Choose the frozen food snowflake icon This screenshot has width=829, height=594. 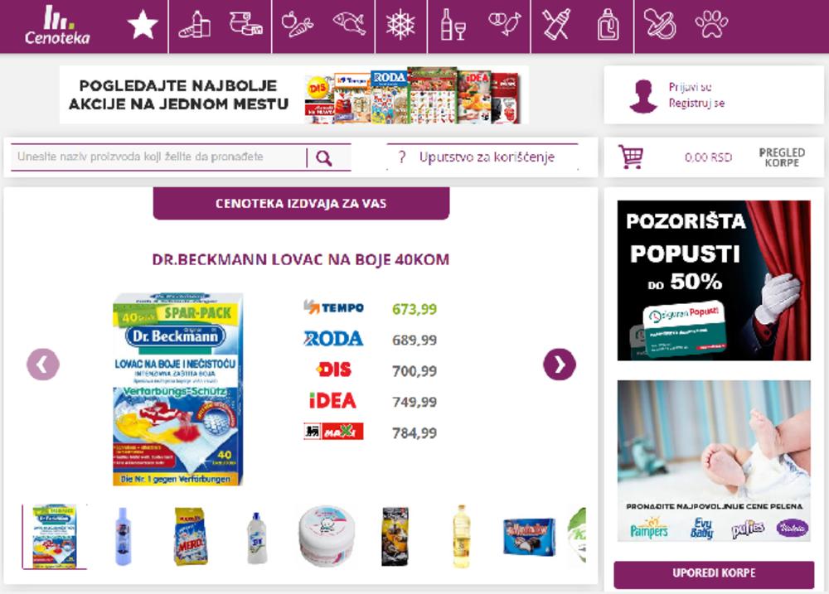400,24
